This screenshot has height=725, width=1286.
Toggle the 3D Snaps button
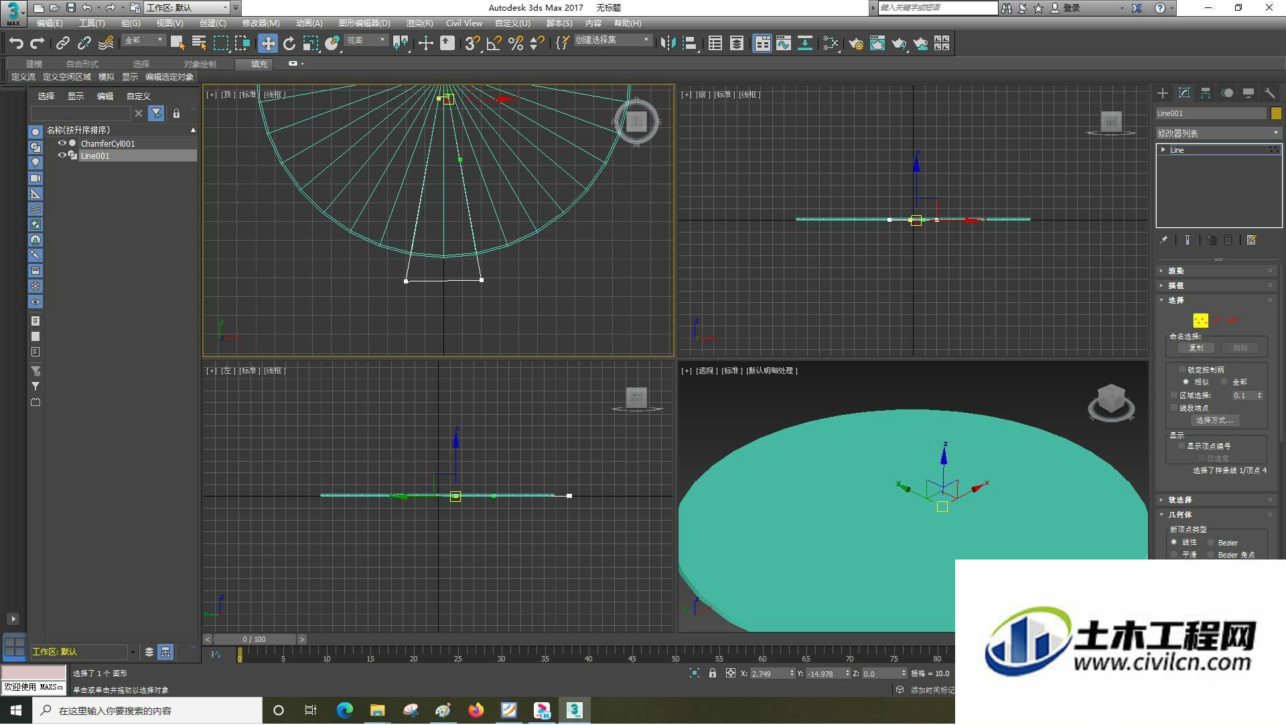(472, 44)
